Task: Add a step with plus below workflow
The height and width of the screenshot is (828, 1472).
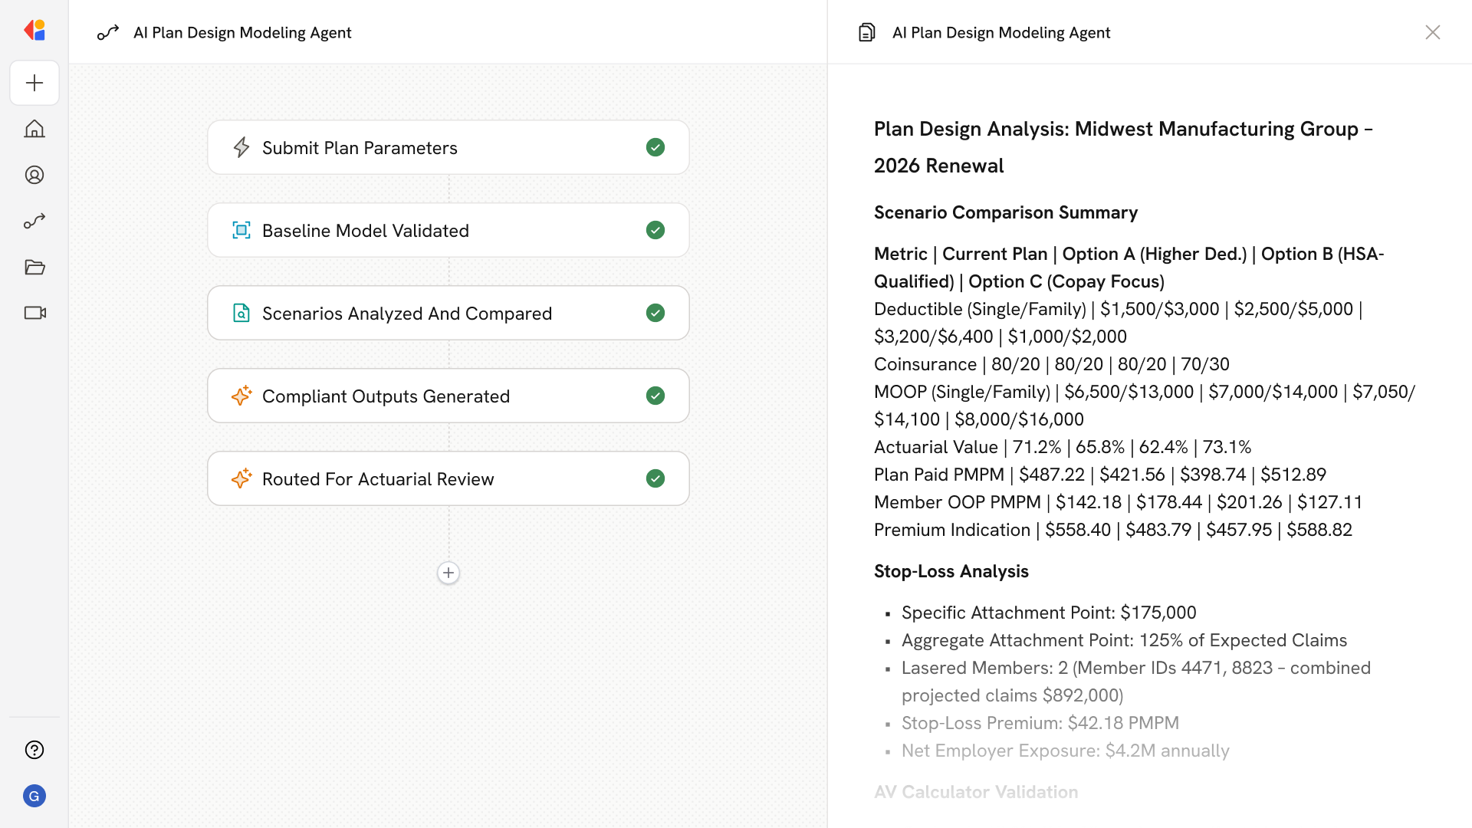Action: click(449, 573)
